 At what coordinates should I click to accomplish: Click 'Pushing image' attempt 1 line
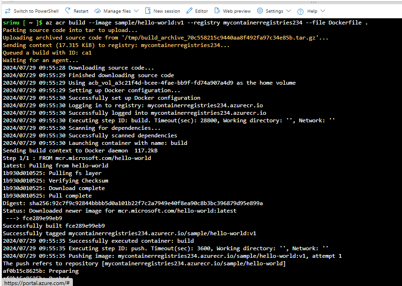pyautogui.click(x=172, y=256)
